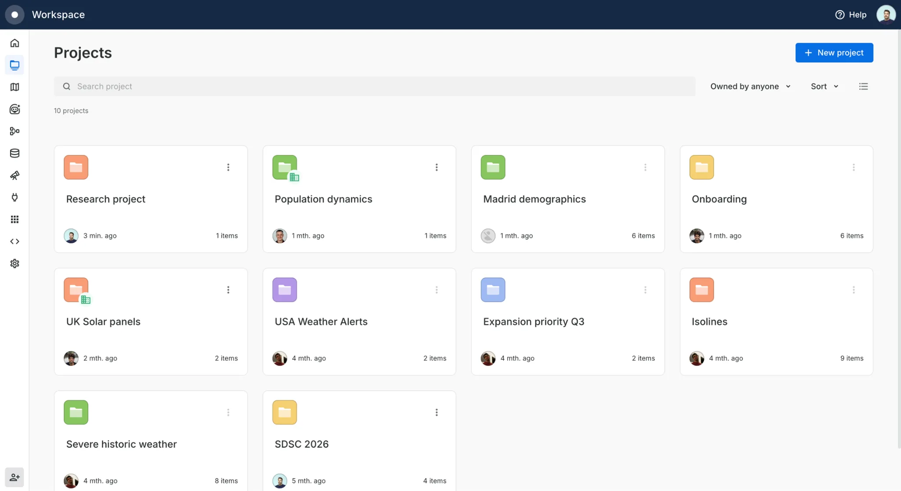The height and width of the screenshot is (491, 901).
Task: Click the purple folder icon of USA Weather Alerts
Action: [284, 289]
